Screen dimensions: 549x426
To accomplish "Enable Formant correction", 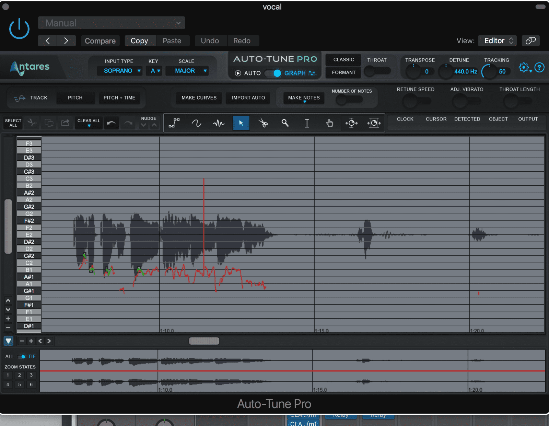I will 343,72.
